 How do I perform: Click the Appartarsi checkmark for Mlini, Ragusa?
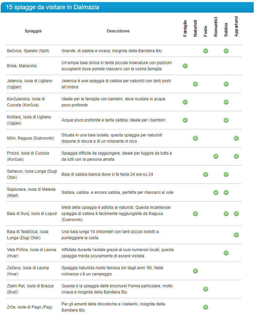(x=236, y=138)
